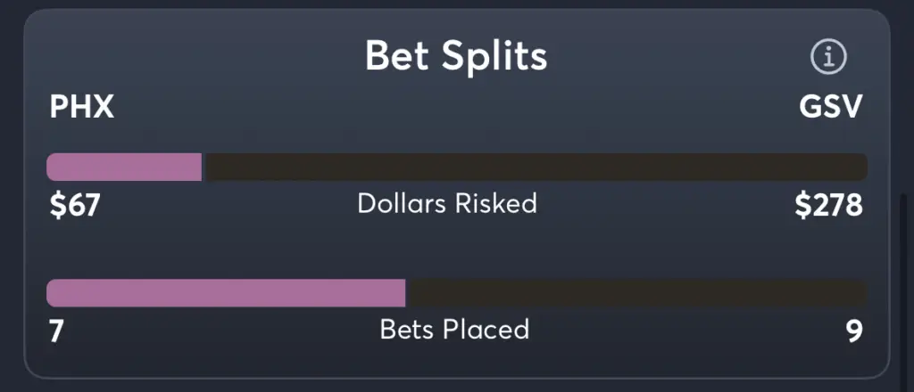Click the PHX bet count 7
Viewport: 914px width, 392px height.
[56, 331]
